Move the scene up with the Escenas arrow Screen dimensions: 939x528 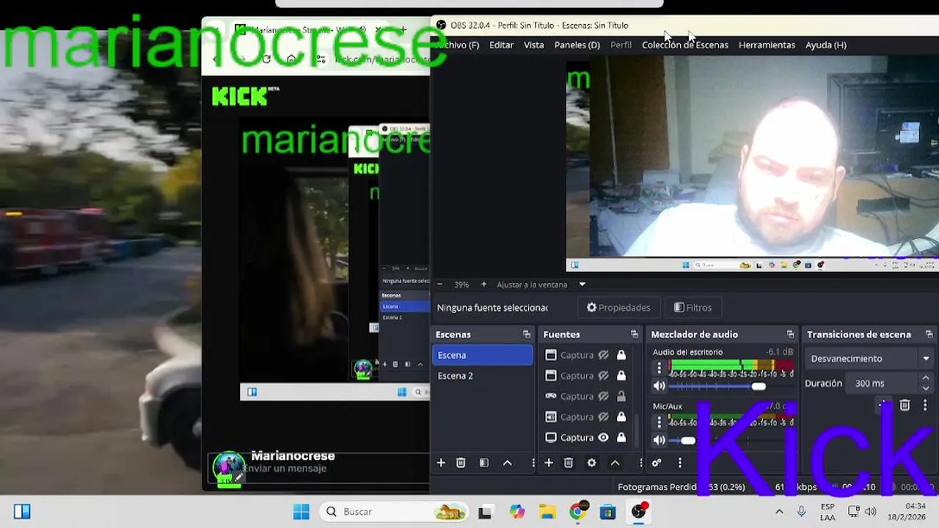pyautogui.click(x=507, y=463)
